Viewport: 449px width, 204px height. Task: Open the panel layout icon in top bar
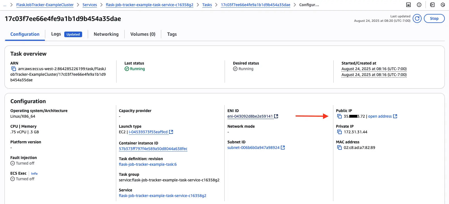pos(408,5)
